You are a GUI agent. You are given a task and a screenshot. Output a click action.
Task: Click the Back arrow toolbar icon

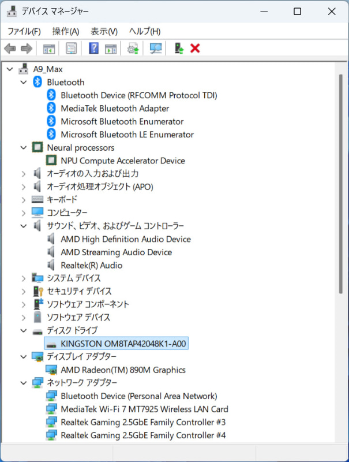coord(10,49)
